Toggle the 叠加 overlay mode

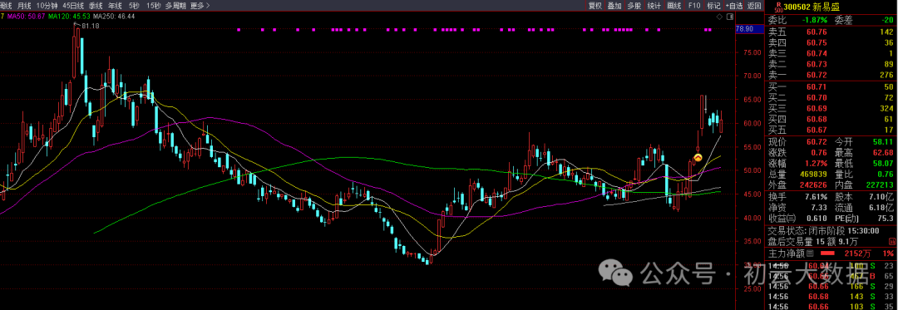614,6
